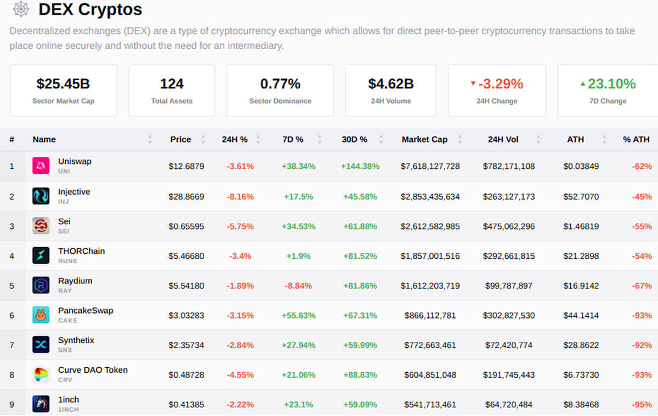Screen dimensions: 658x416
Task: Sort the table by Market Cap
Action: tap(424, 139)
